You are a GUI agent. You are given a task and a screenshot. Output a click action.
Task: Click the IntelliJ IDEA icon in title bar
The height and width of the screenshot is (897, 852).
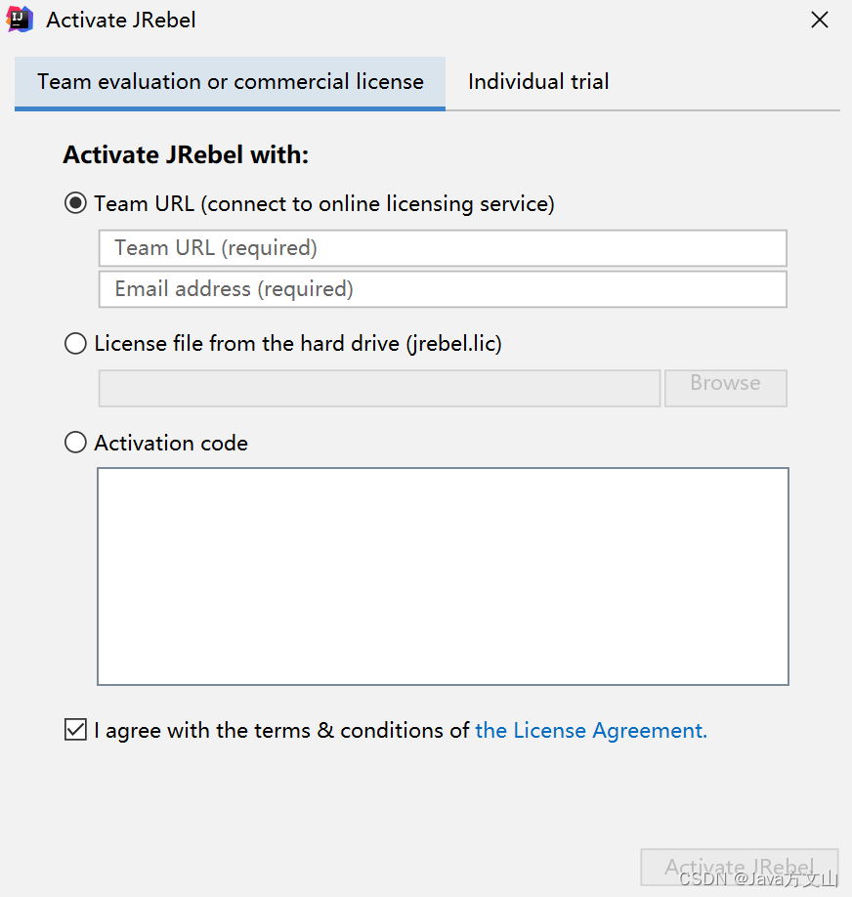21,20
